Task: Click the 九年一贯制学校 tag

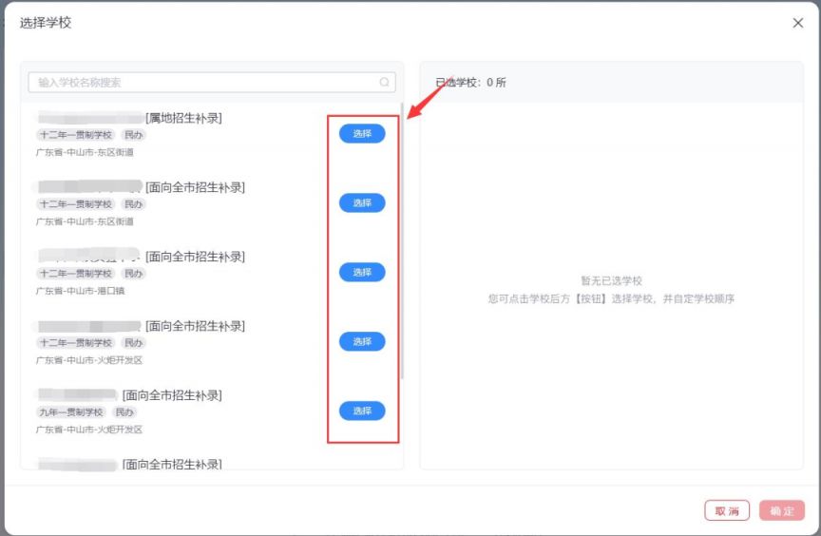Action: pyautogui.click(x=71, y=412)
